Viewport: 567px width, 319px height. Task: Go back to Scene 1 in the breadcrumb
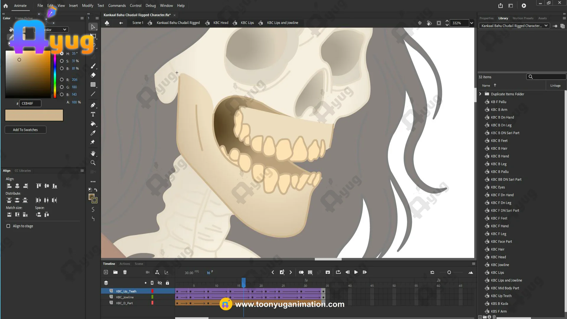[138, 23]
